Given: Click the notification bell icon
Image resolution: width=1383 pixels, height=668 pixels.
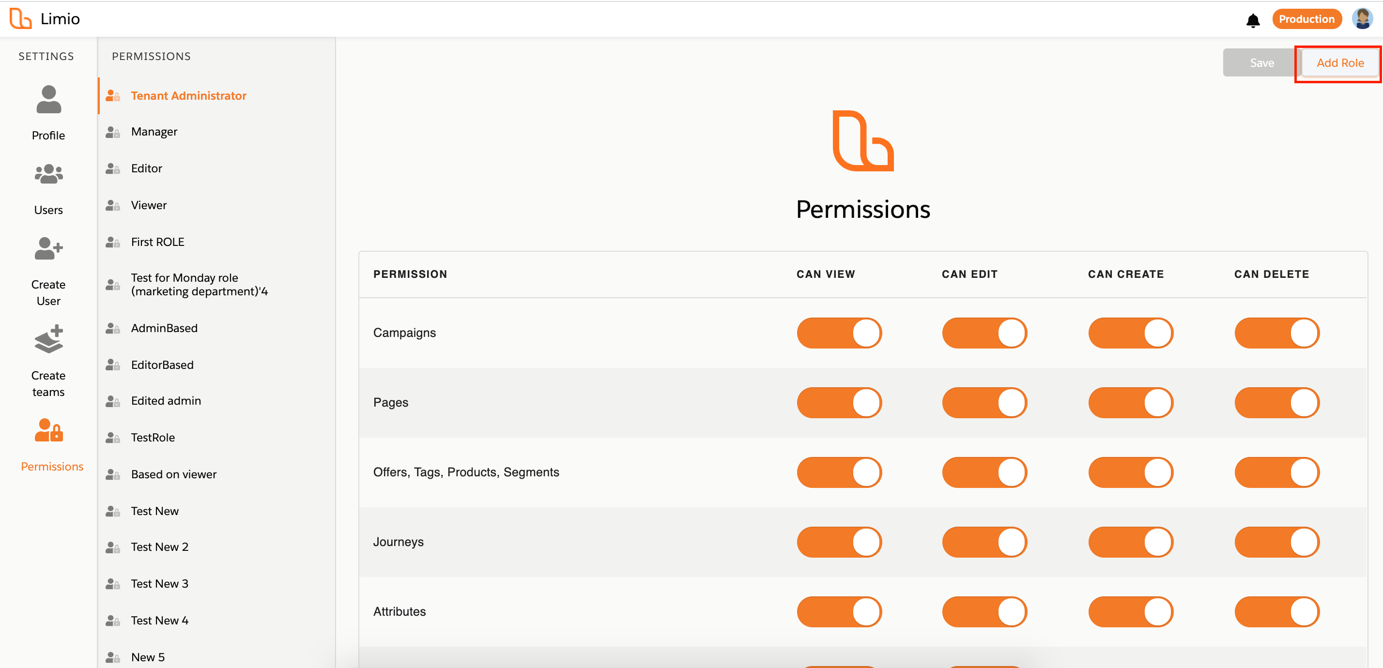Looking at the screenshot, I should click(1253, 20).
